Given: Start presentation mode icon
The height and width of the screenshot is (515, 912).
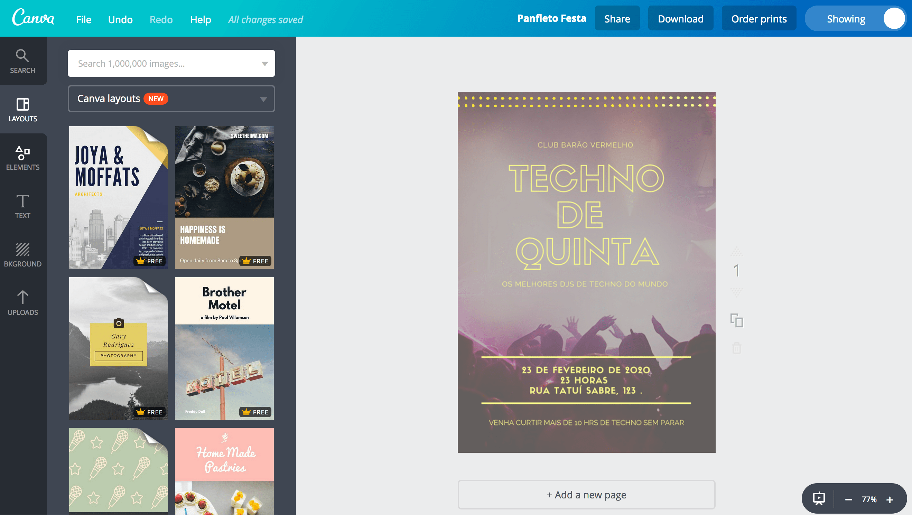Looking at the screenshot, I should [x=819, y=499].
